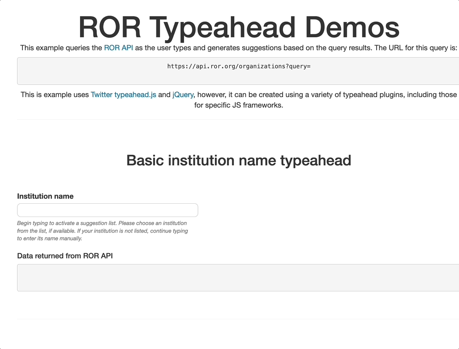Click the "Basic institution name typeahead" heading
This screenshot has height=349, width=459.
tap(239, 160)
